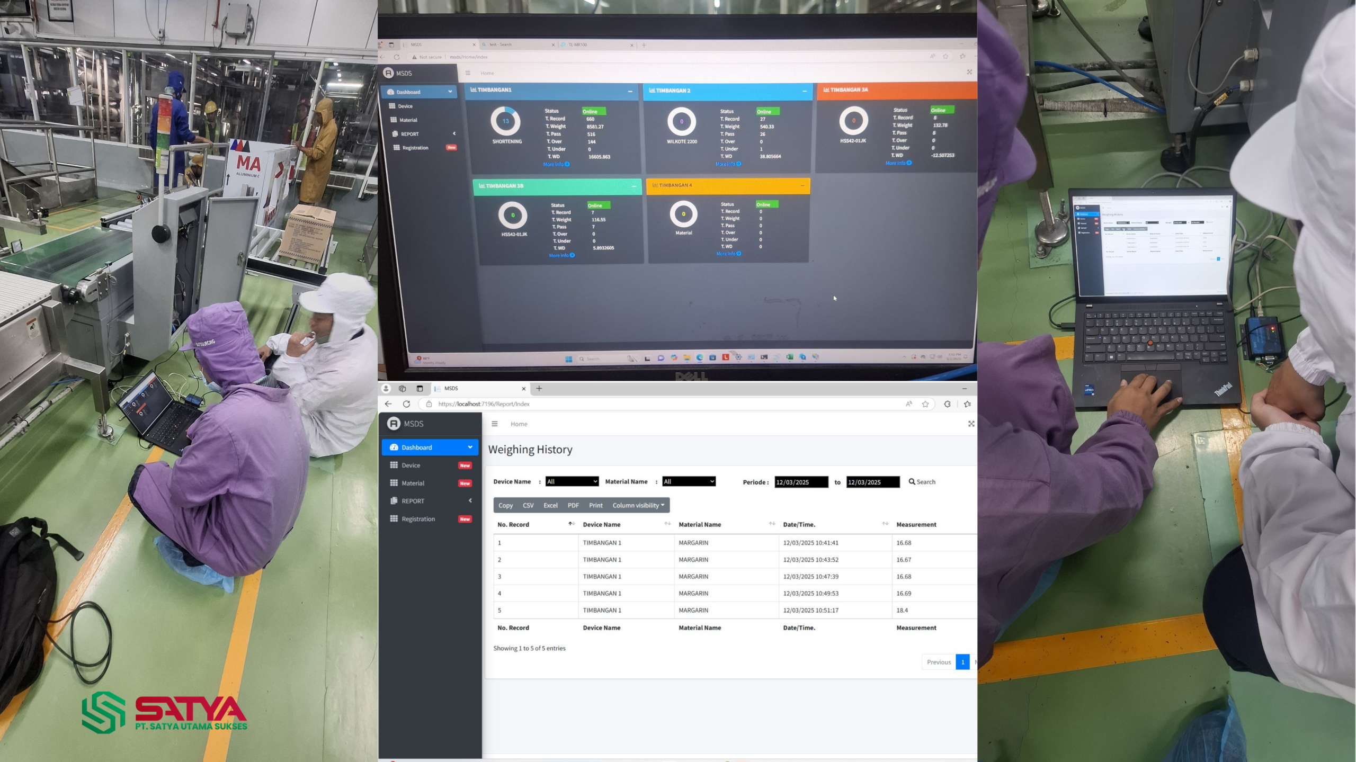Viewport: 1356px width, 762px height.
Task: Refresh the msds/Home/index page on monitor
Action: pyautogui.click(x=396, y=57)
